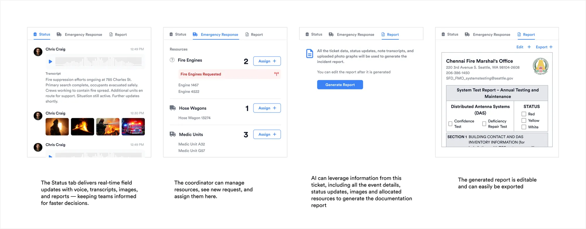586x229 pixels.
Task: Click the signal icon in Fire Engines Requested banner
Action: pyautogui.click(x=276, y=74)
